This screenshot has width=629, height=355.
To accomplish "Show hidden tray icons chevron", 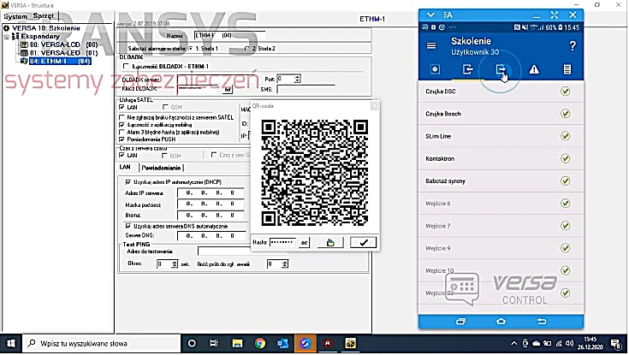I will pyautogui.click(x=513, y=343).
